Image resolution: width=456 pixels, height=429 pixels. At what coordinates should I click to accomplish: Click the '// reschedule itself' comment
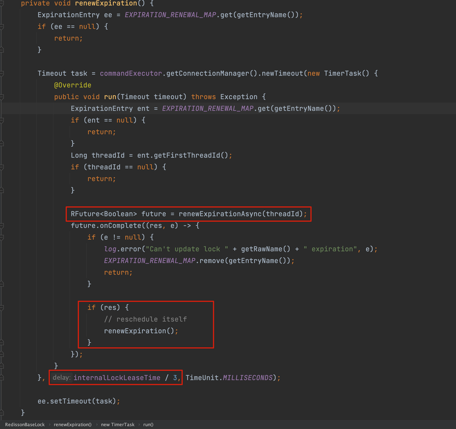click(145, 319)
